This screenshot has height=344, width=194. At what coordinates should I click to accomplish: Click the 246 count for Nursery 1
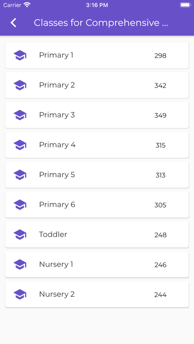pyautogui.click(x=160, y=265)
